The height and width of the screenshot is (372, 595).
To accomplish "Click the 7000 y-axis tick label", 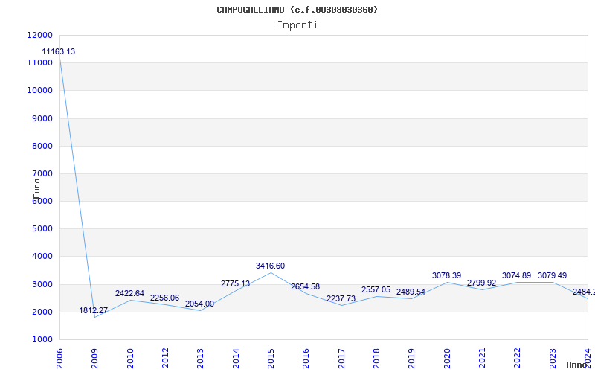I will coord(41,173).
